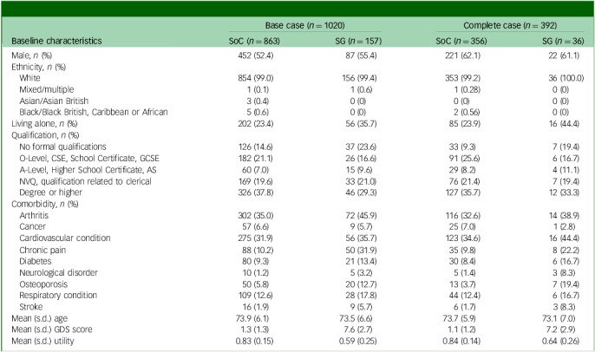Click the 'Ethnicity, n (%)' row label
Screen dimensions: 595x352
point(38,67)
